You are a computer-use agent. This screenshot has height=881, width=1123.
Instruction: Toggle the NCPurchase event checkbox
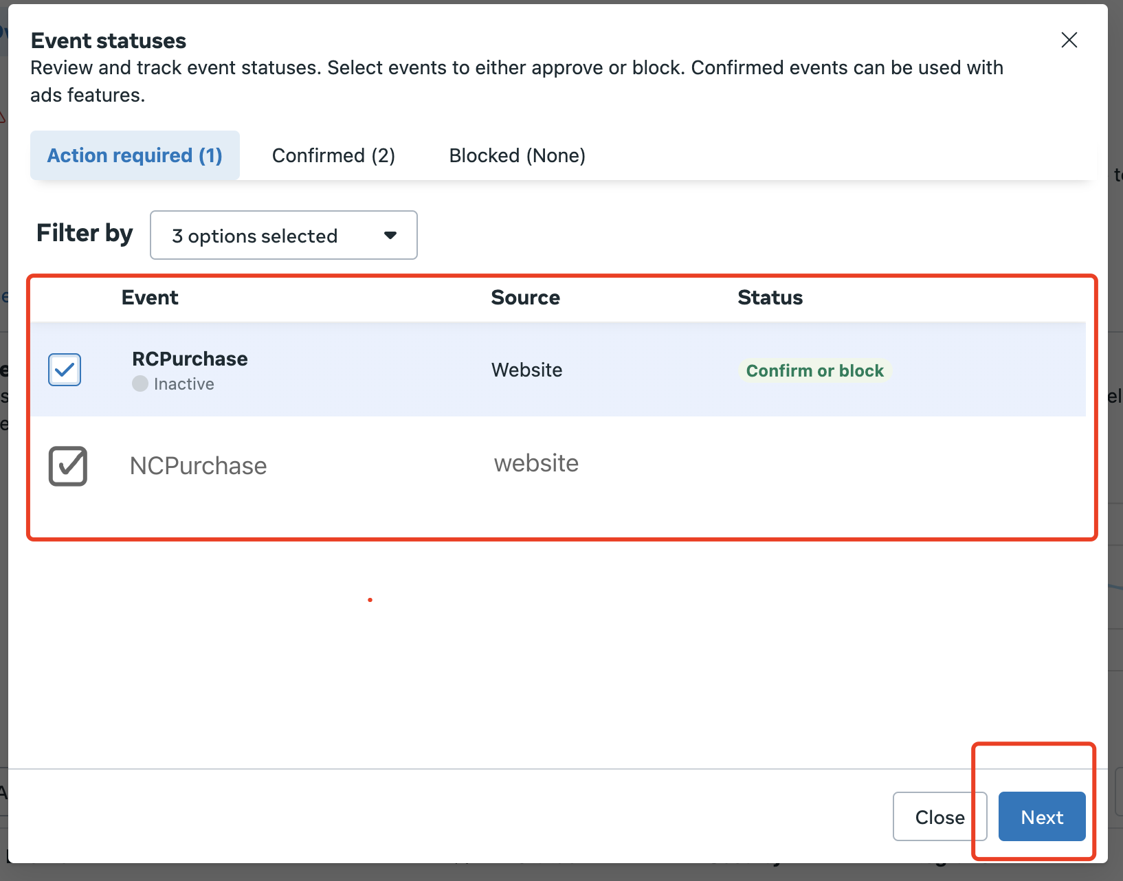coord(68,466)
